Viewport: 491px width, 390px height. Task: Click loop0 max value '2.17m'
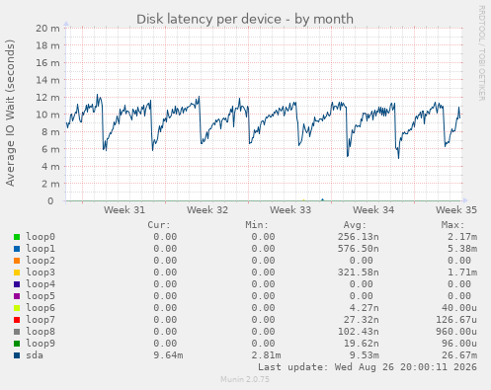point(462,237)
